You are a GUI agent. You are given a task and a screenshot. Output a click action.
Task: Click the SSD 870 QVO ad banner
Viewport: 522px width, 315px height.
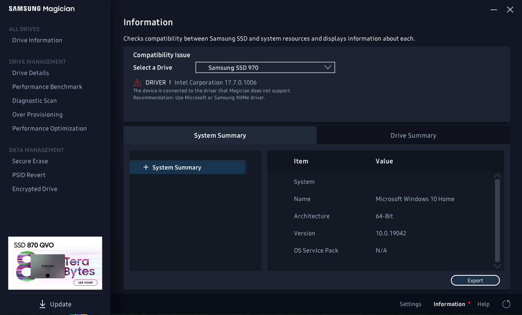pos(55,263)
